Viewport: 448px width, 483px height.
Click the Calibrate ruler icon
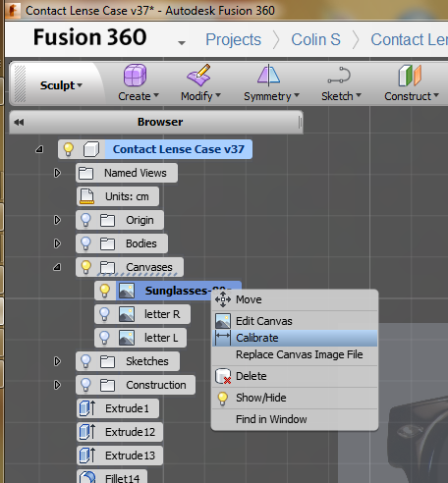[x=223, y=338]
